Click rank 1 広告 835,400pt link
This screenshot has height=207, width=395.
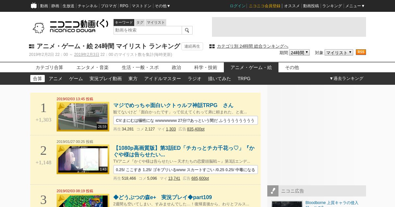(196, 129)
